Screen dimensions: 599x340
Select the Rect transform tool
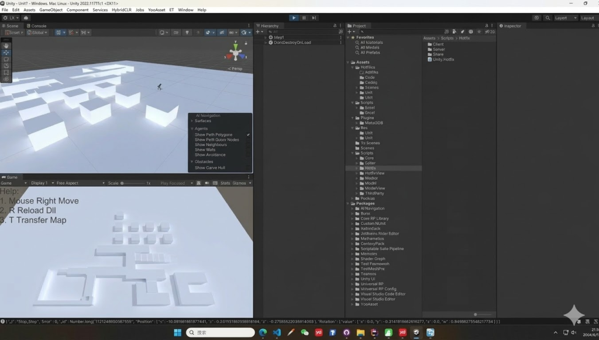coord(6,72)
